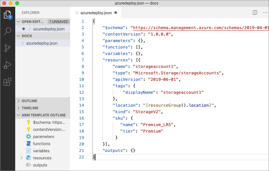Click unsaved dot on azuredeploy.json tab
The width and height of the screenshot is (269, 171).
[116, 13]
